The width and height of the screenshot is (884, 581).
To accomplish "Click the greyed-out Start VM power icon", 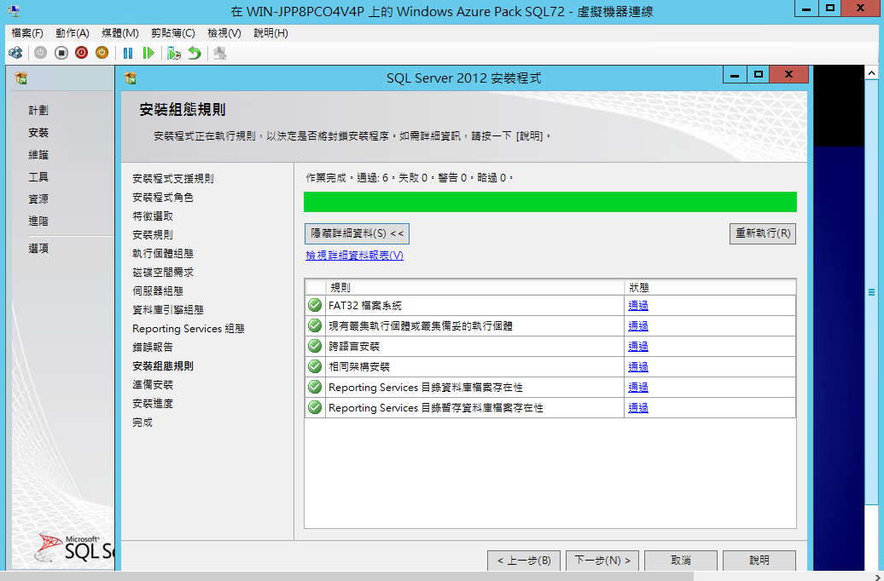I will click(x=41, y=53).
